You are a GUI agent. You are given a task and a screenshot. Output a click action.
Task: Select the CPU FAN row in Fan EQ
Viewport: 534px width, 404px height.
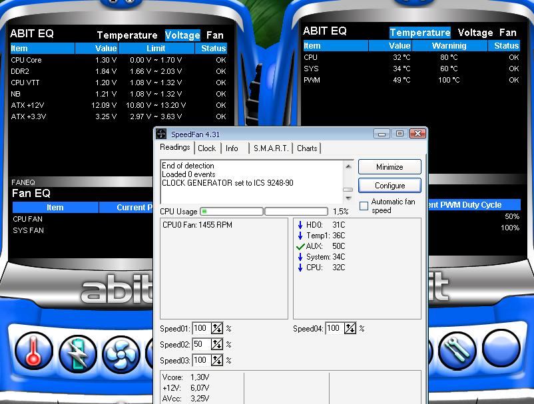[x=82, y=219]
